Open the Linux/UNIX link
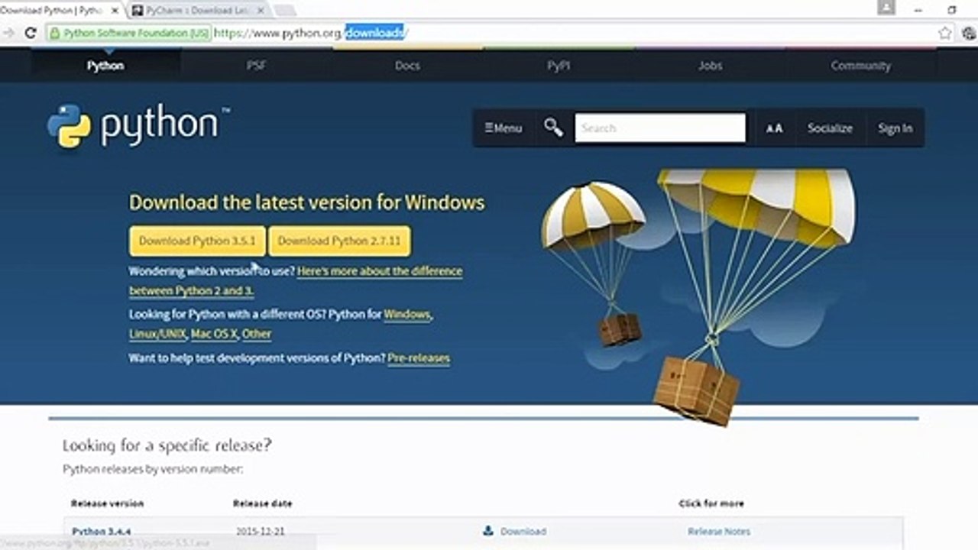 click(157, 334)
